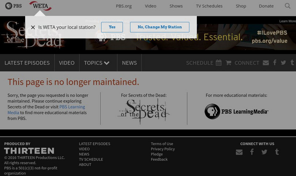The image size is (296, 176).
Task: Open Donate in the top navigation
Action: coord(266,6)
